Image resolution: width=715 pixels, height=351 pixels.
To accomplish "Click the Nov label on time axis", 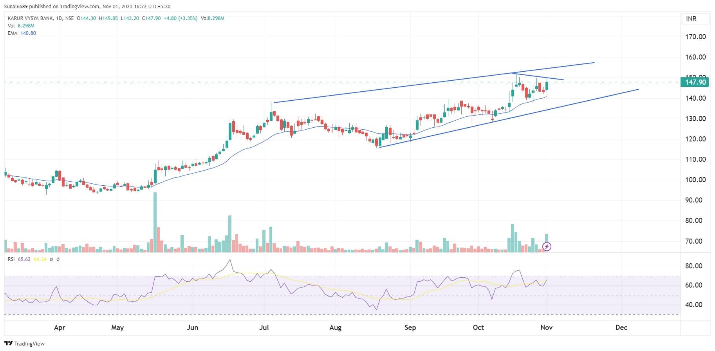I will point(546,327).
